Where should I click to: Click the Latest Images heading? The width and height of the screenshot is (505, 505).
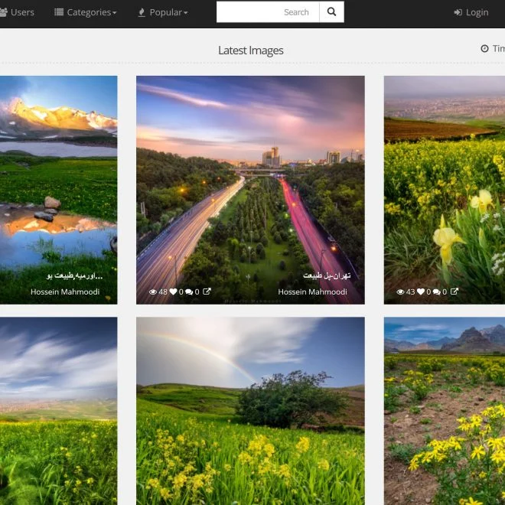click(x=250, y=50)
